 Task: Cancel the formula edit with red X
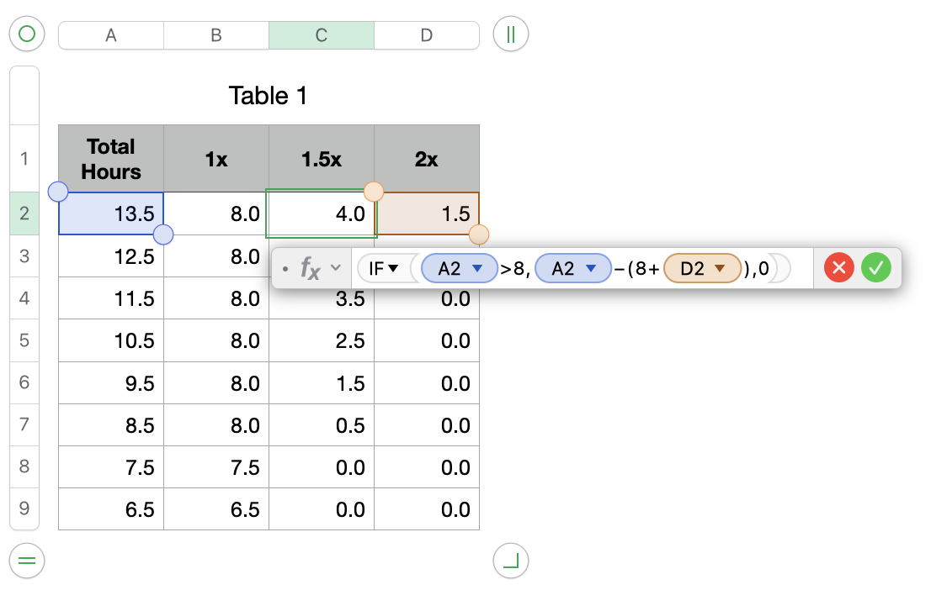coord(838,268)
